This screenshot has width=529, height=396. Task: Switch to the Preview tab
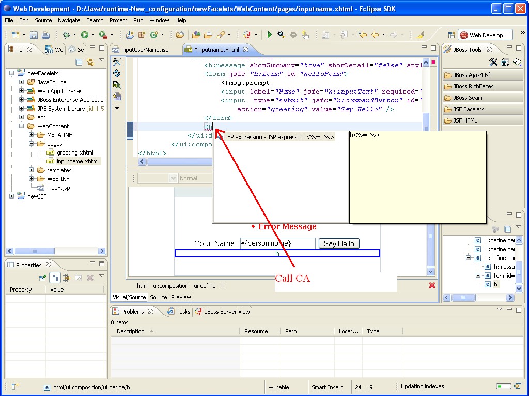click(181, 297)
